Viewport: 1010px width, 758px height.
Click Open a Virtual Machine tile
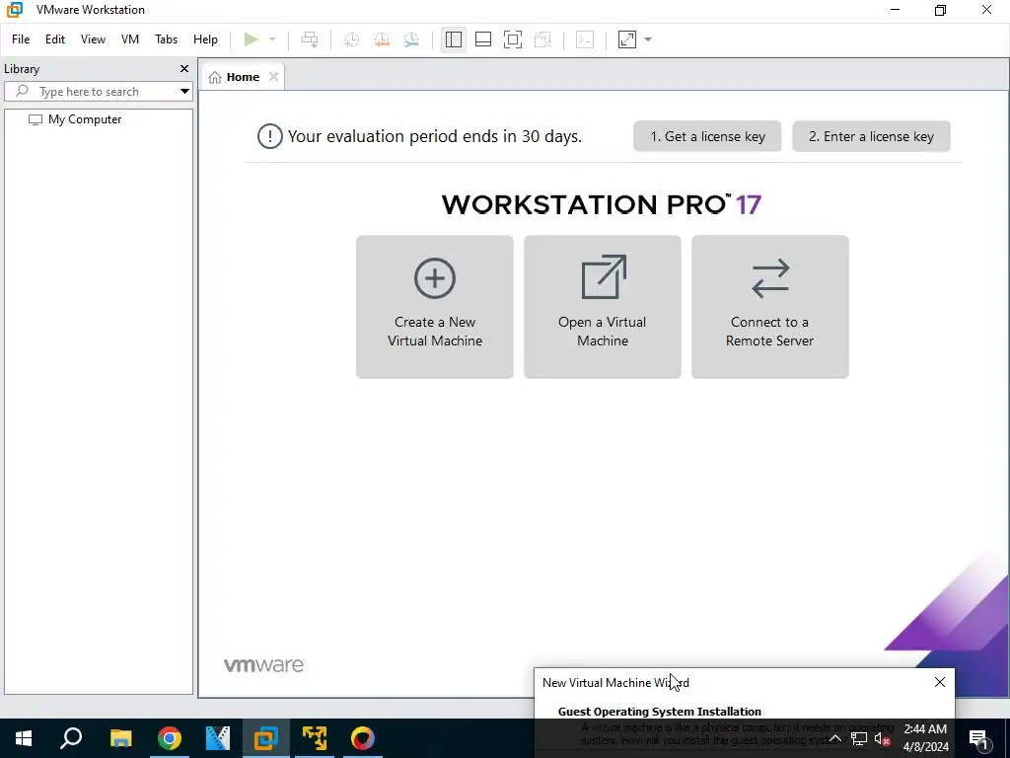click(x=603, y=307)
